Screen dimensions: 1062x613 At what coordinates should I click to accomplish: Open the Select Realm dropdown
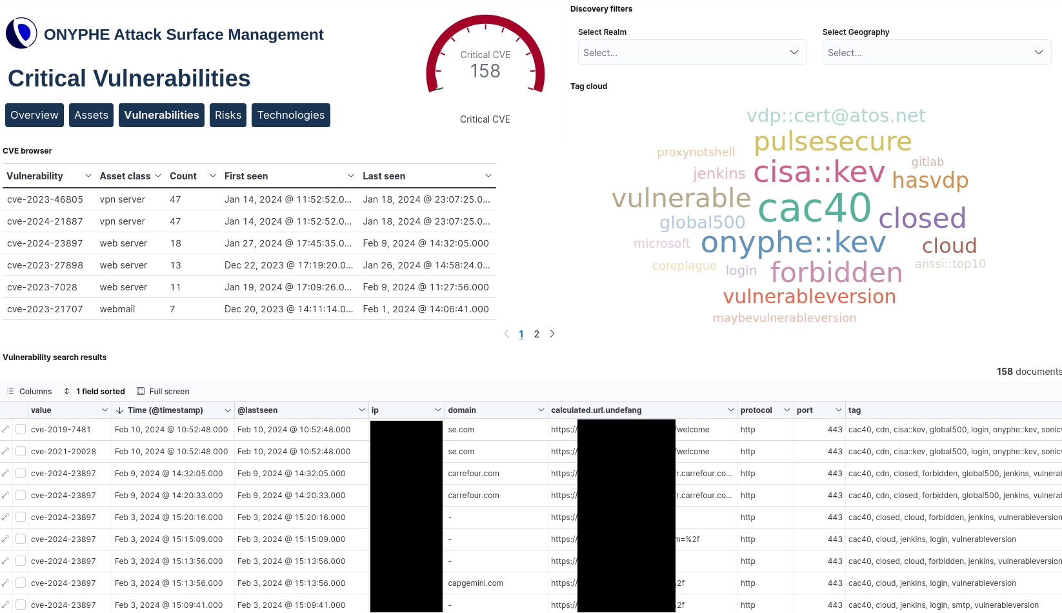(692, 52)
